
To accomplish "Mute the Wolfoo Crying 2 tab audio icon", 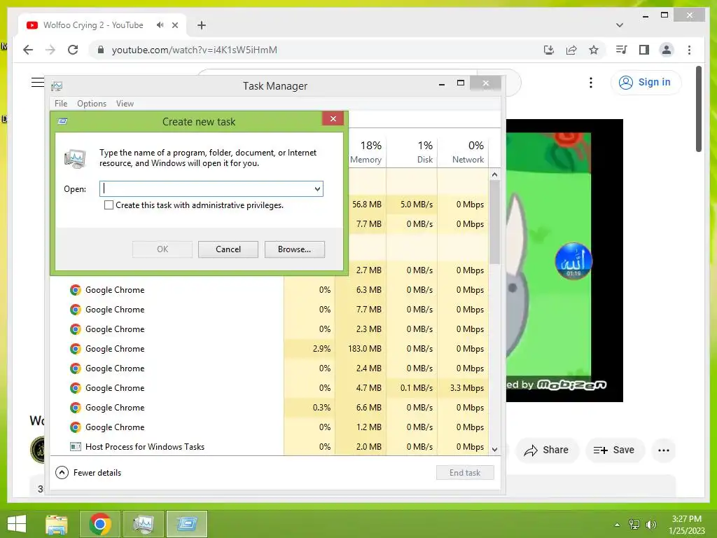I will pyautogui.click(x=160, y=25).
